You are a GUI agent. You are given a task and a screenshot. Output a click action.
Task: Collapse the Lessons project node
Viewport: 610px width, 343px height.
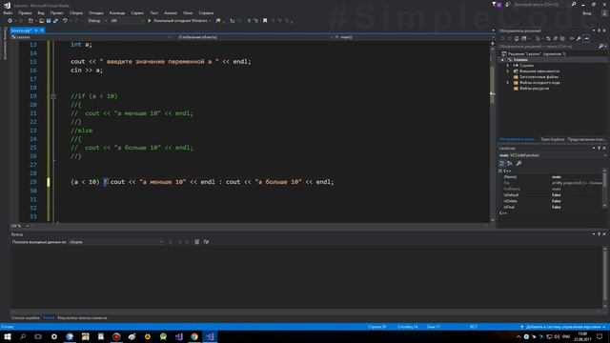[x=502, y=60]
